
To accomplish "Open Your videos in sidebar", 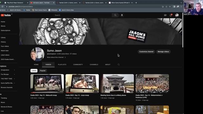I will pos(5,46).
